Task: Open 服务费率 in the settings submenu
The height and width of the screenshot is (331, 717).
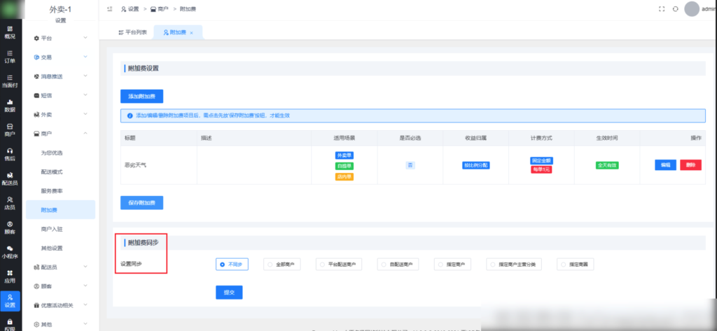Action: (53, 190)
